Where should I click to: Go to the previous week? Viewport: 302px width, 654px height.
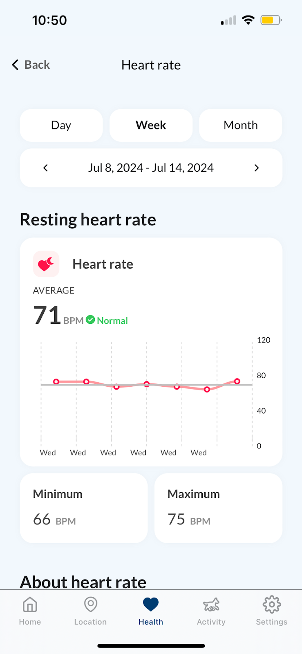pos(45,168)
